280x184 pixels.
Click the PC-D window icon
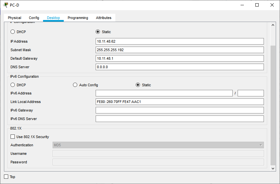pyautogui.click(x=6, y=5)
